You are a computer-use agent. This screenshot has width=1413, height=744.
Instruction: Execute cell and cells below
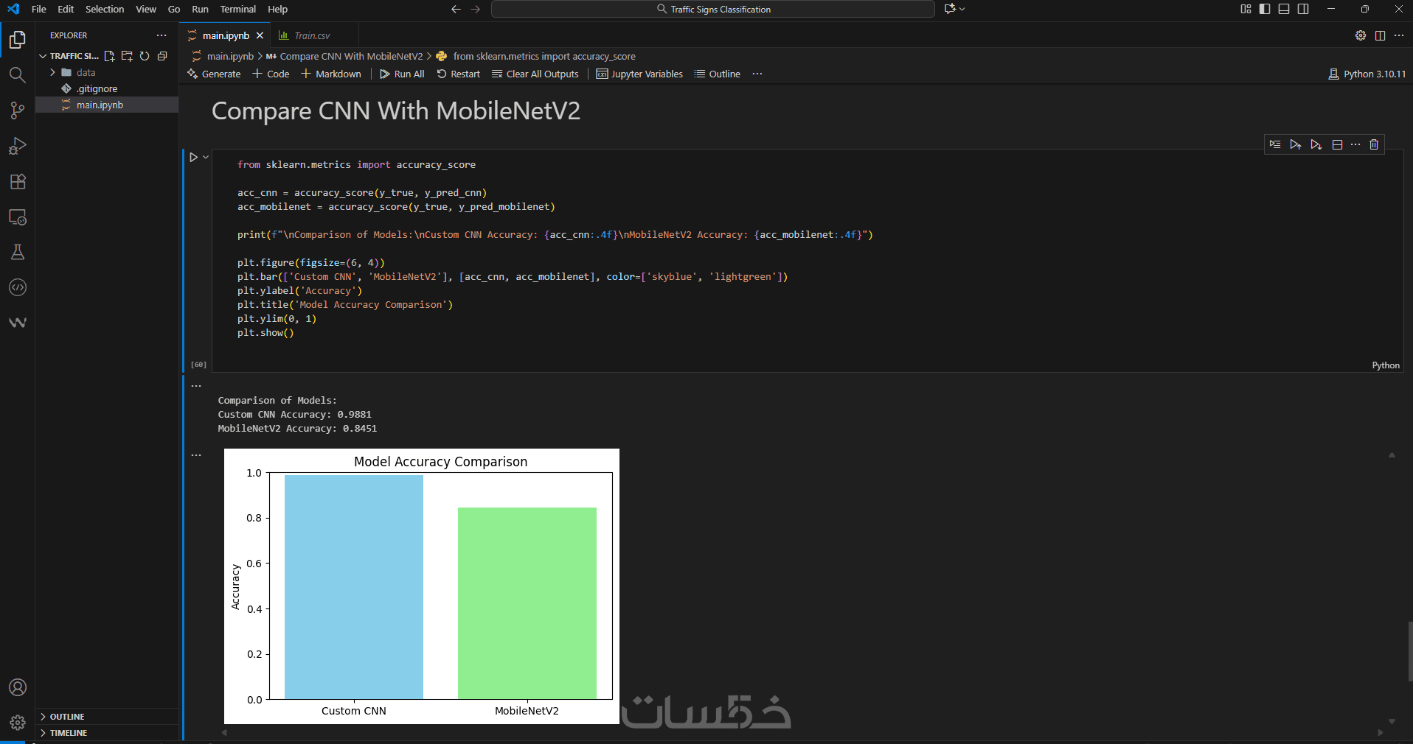(1316, 144)
